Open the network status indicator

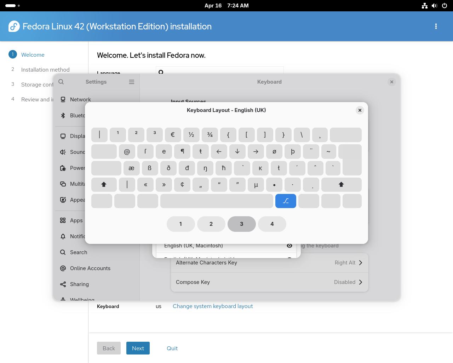(425, 6)
